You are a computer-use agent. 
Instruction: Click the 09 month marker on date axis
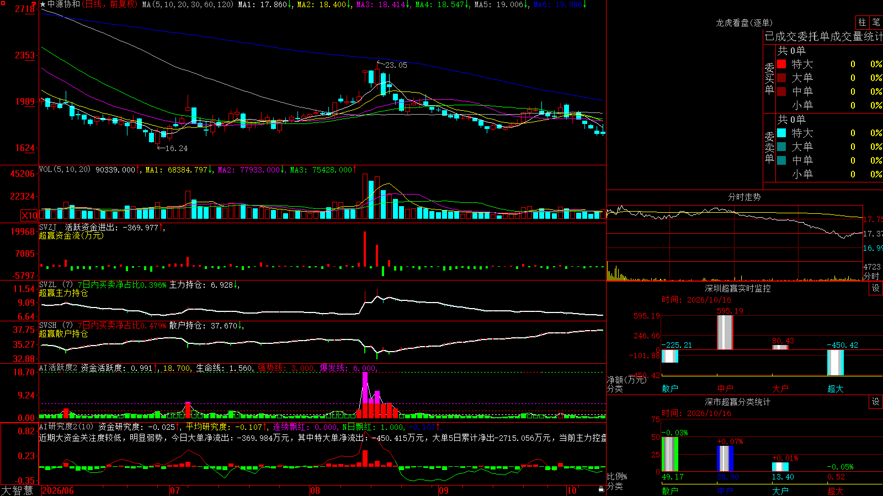[x=444, y=490]
